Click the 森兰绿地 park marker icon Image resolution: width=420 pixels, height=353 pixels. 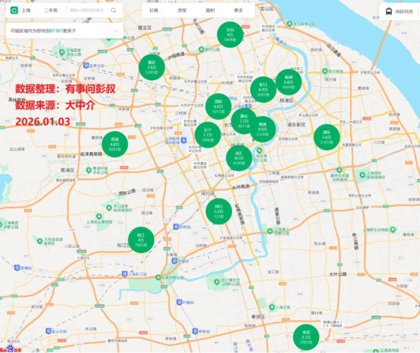[325, 71]
